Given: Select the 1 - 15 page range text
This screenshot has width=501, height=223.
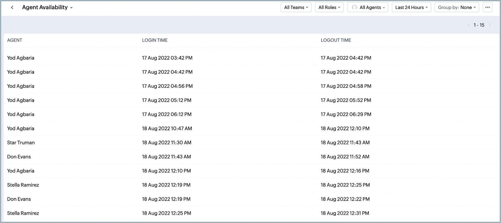Looking at the screenshot, I should (x=479, y=25).
